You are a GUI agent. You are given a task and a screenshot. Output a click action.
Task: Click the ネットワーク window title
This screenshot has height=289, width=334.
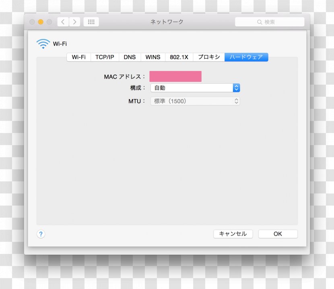coord(167,22)
